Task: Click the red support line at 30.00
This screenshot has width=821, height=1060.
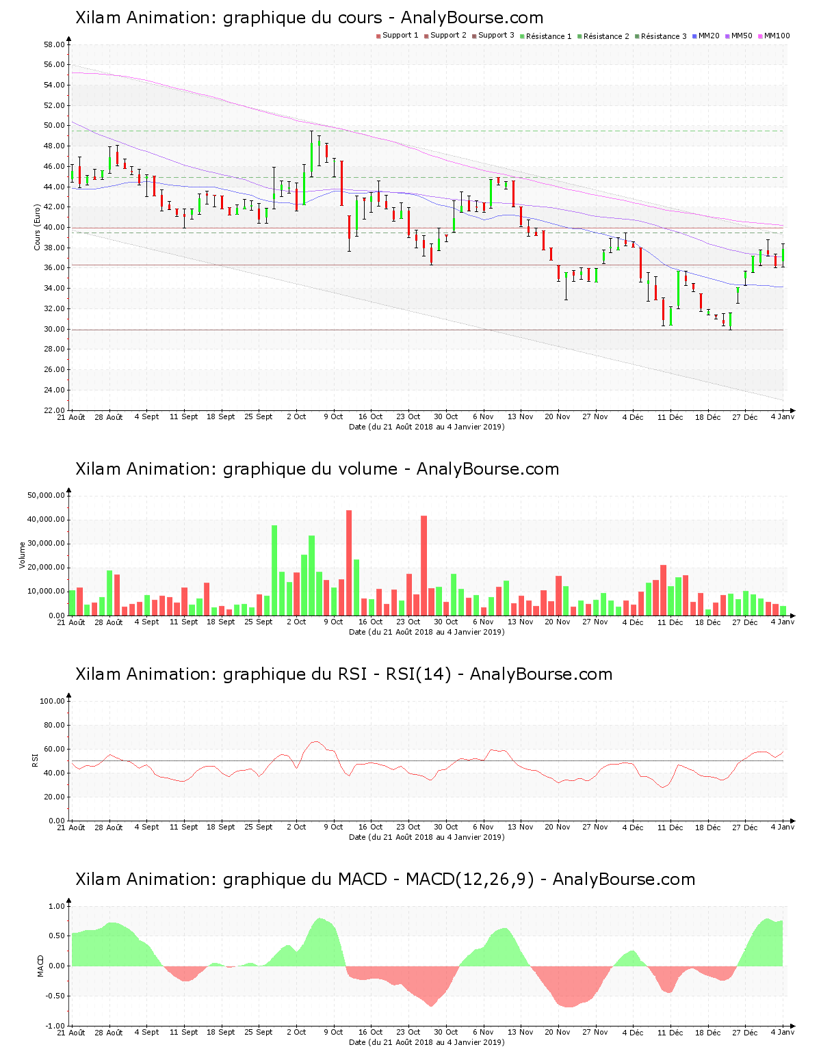Action: pyautogui.click(x=428, y=330)
